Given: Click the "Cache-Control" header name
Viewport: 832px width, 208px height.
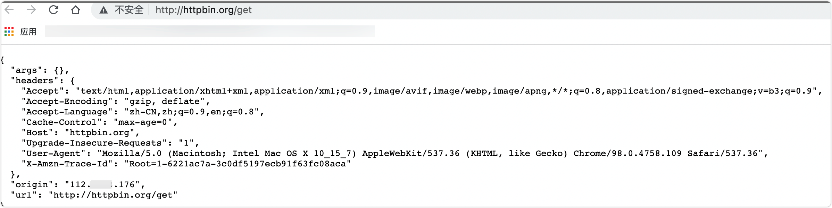Looking at the screenshot, I should point(61,122).
